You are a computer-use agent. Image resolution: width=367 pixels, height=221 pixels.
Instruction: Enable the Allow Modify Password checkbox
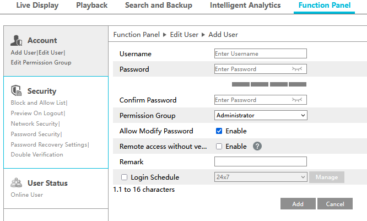tap(219, 131)
